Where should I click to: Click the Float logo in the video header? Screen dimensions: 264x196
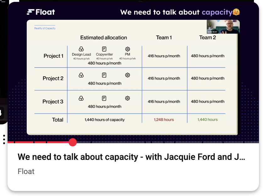click(x=41, y=12)
